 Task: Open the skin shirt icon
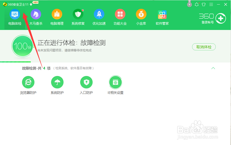(204, 5)
